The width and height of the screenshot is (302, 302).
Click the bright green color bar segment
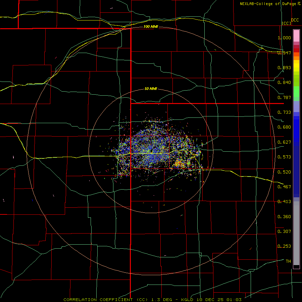[296, 92]
